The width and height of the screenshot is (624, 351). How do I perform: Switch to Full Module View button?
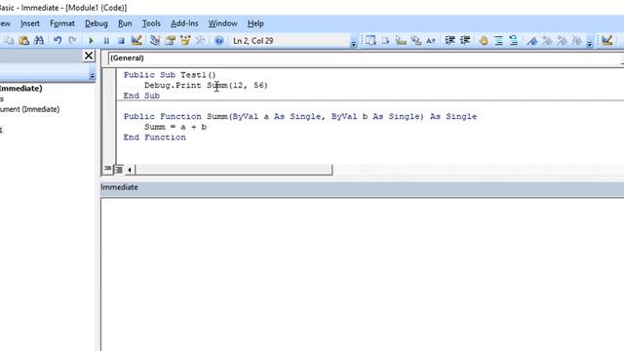(x=119, y=169)
